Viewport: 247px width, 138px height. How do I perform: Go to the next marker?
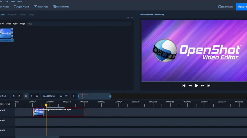pyautogui.click(x=66, y=96)
